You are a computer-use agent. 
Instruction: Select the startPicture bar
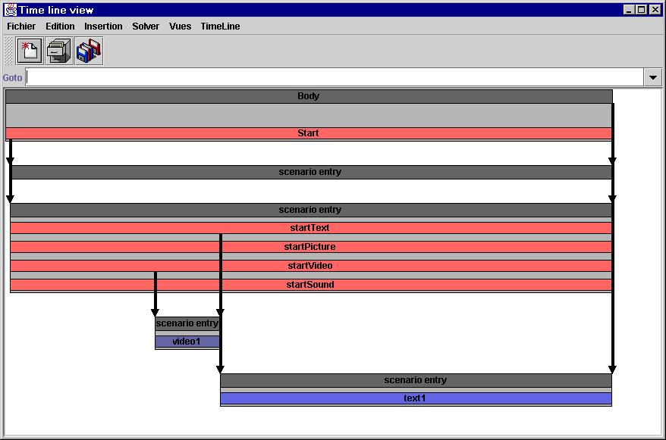[x=311, y=247]
